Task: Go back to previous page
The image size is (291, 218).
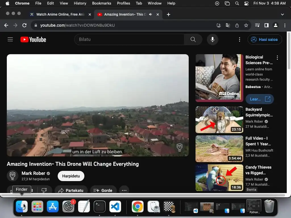Action: pos(6,25)
